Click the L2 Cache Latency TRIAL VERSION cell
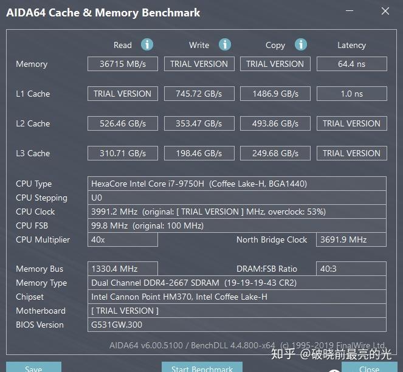The image size is (403, 372). click(352, 123)
